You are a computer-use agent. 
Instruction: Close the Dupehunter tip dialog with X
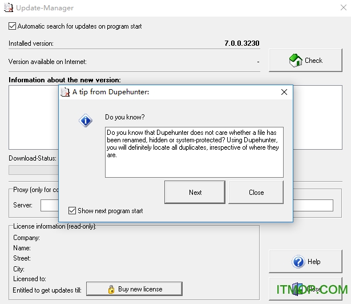tap(284, 92)
